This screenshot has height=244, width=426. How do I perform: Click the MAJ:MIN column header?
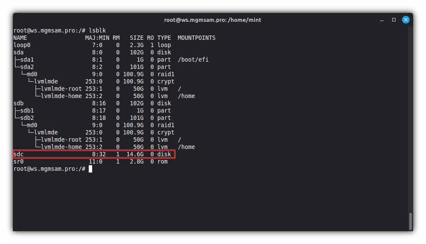click(x=97, y=38)
